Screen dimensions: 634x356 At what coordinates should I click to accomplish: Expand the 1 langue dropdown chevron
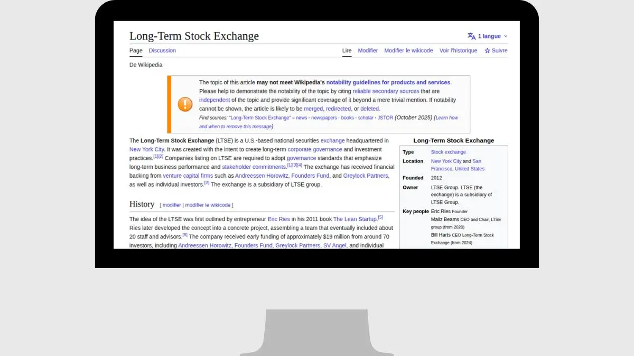[506, 36]
